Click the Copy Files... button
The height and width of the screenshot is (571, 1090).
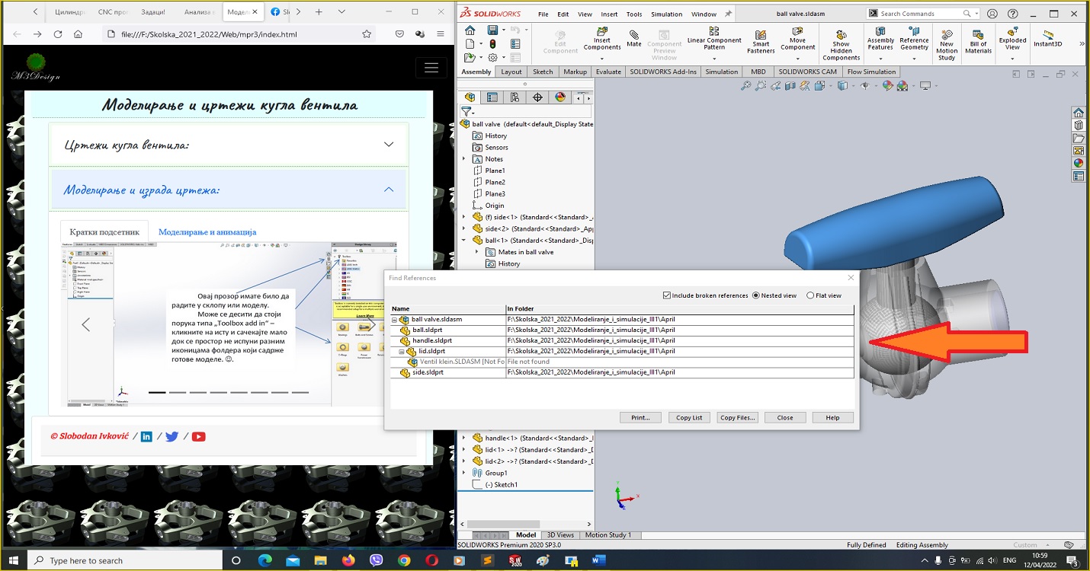(737, 417)
